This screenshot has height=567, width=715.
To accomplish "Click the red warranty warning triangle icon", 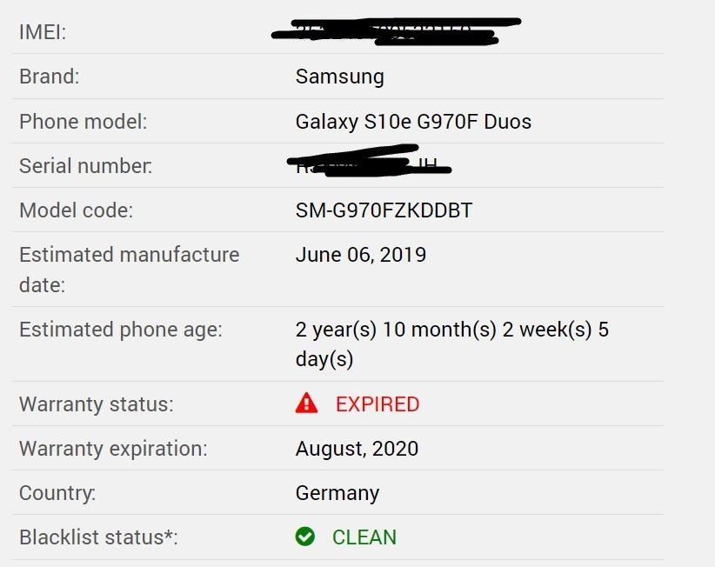I will (306, 403).
